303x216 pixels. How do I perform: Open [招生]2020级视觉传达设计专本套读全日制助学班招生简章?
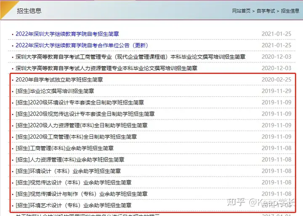coord(85,114)
